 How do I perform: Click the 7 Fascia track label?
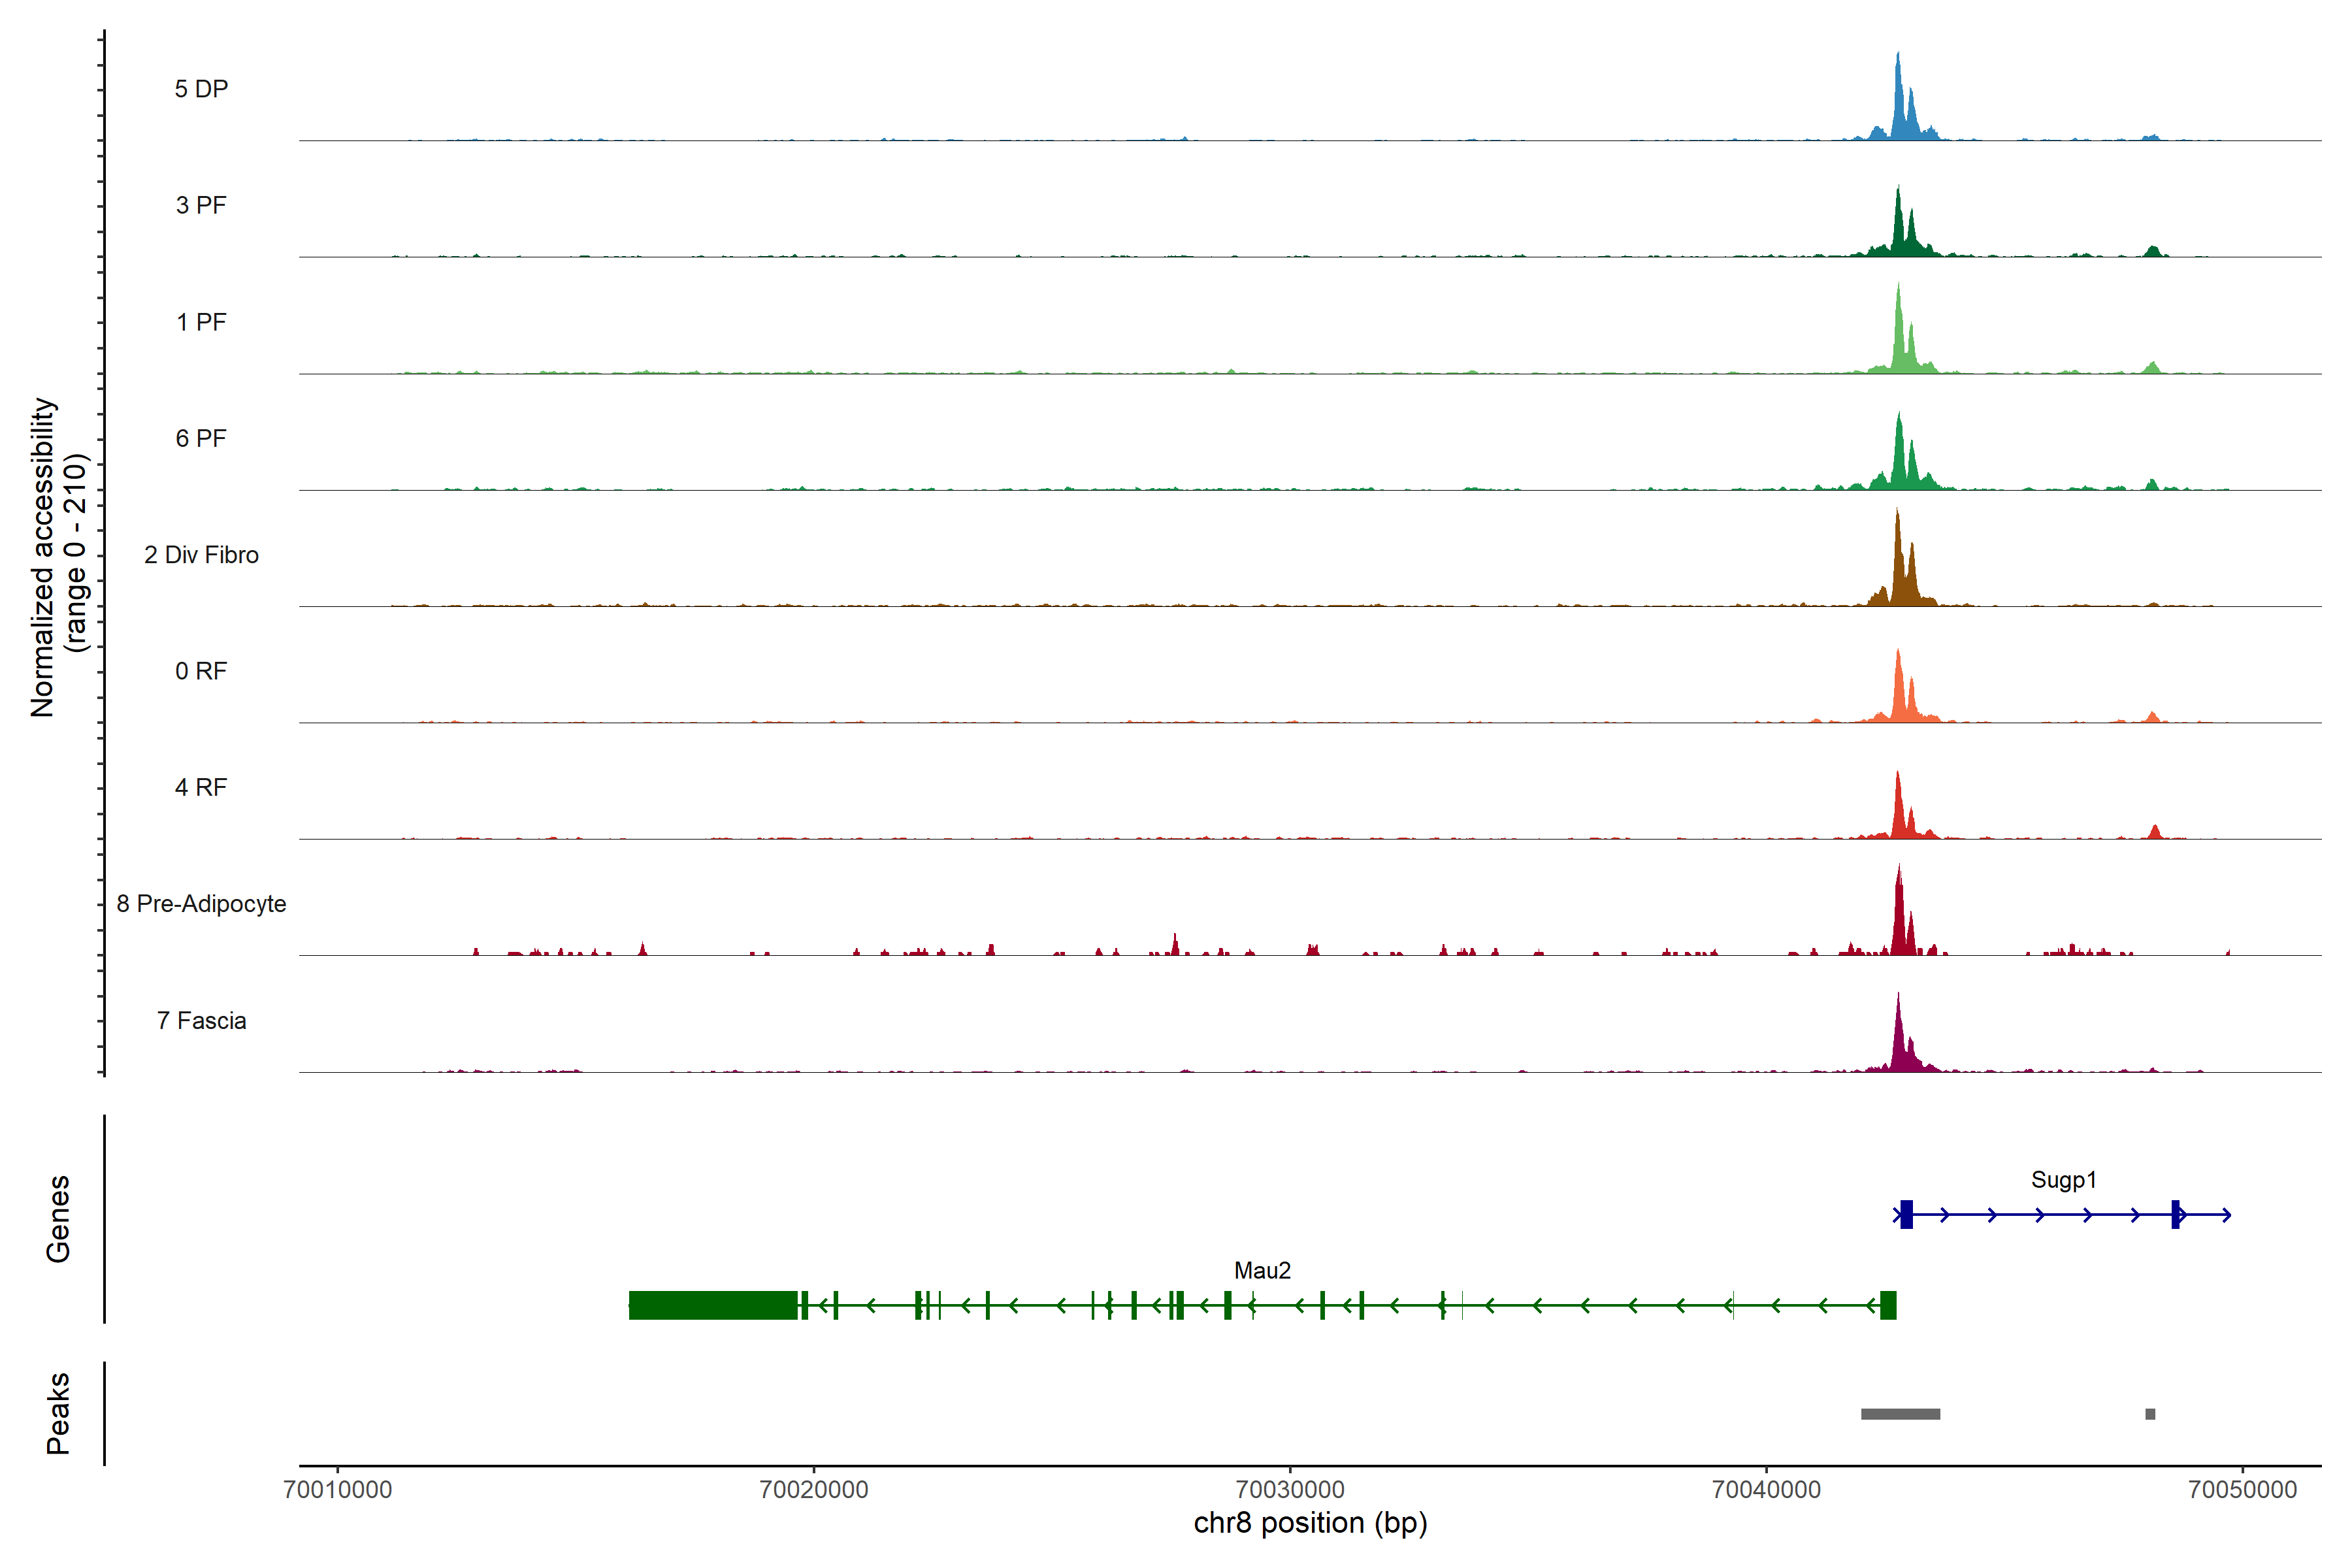[x=201, y=1021]
